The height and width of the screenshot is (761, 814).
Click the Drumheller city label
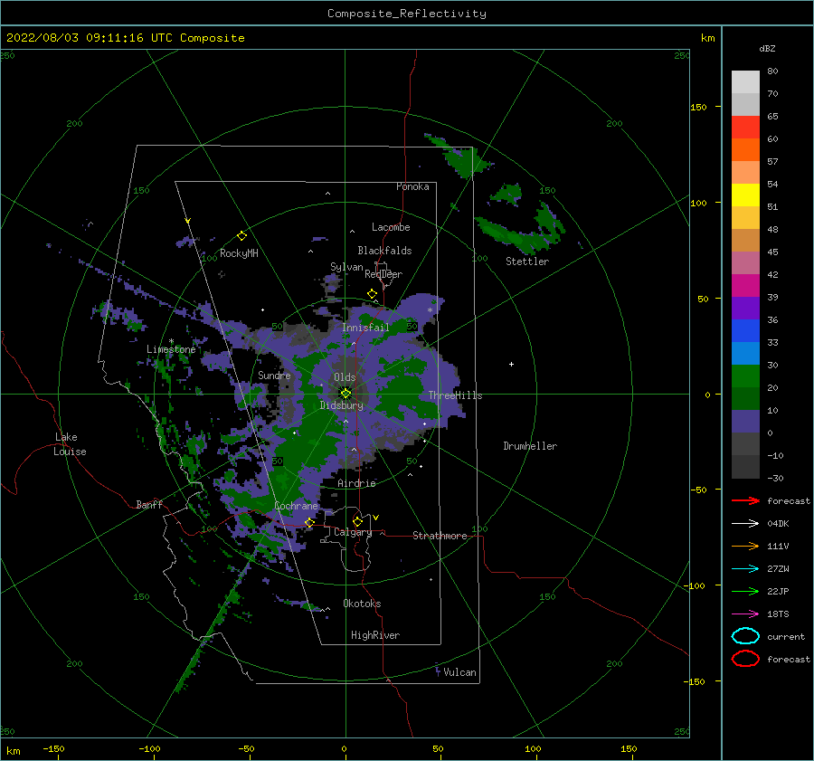(x=530, y=446)
